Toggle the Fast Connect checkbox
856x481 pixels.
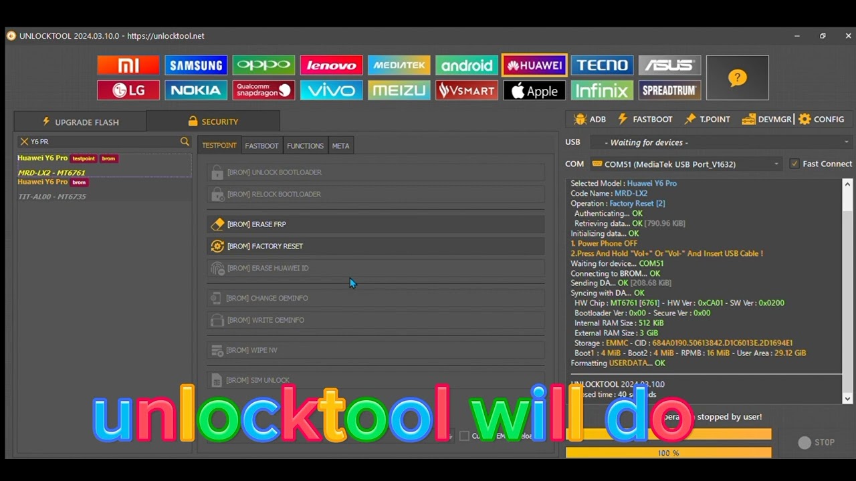(x=794, y=164)
